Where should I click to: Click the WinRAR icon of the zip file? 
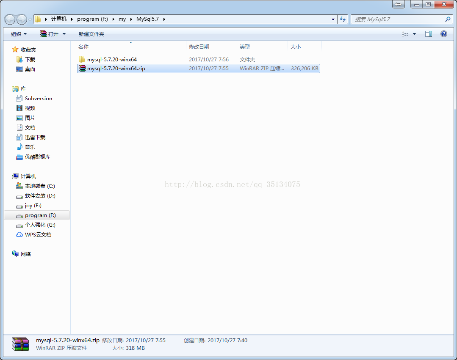(82, 68)
